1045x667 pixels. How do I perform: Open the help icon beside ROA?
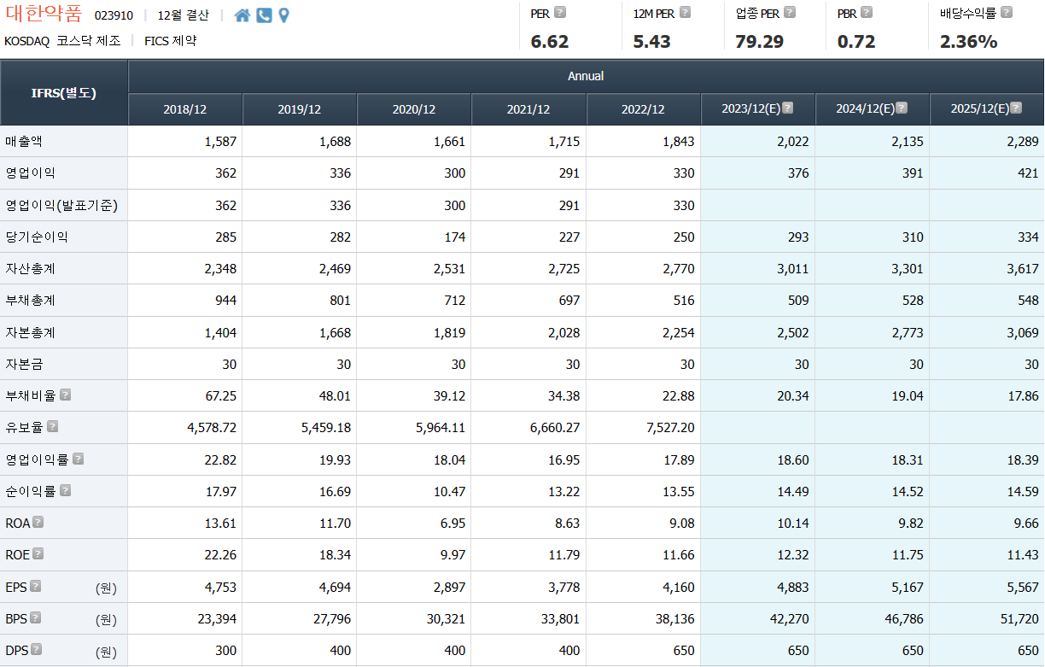[x=38, y=523]
